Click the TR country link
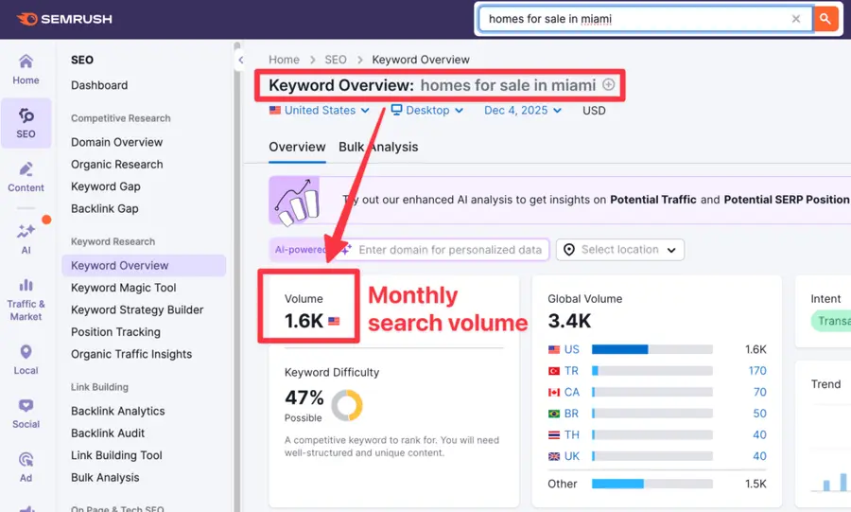Screen dimensions: 851x512 pyautogui.click(x=571, y=371)
